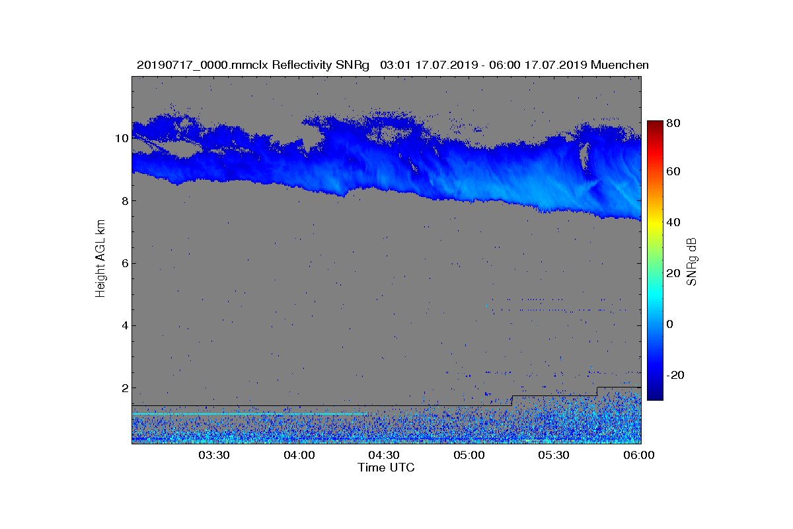Click the '80' colorbar tick value
Viewport: 793px width, 529px height.
click(x=674, y=123)
